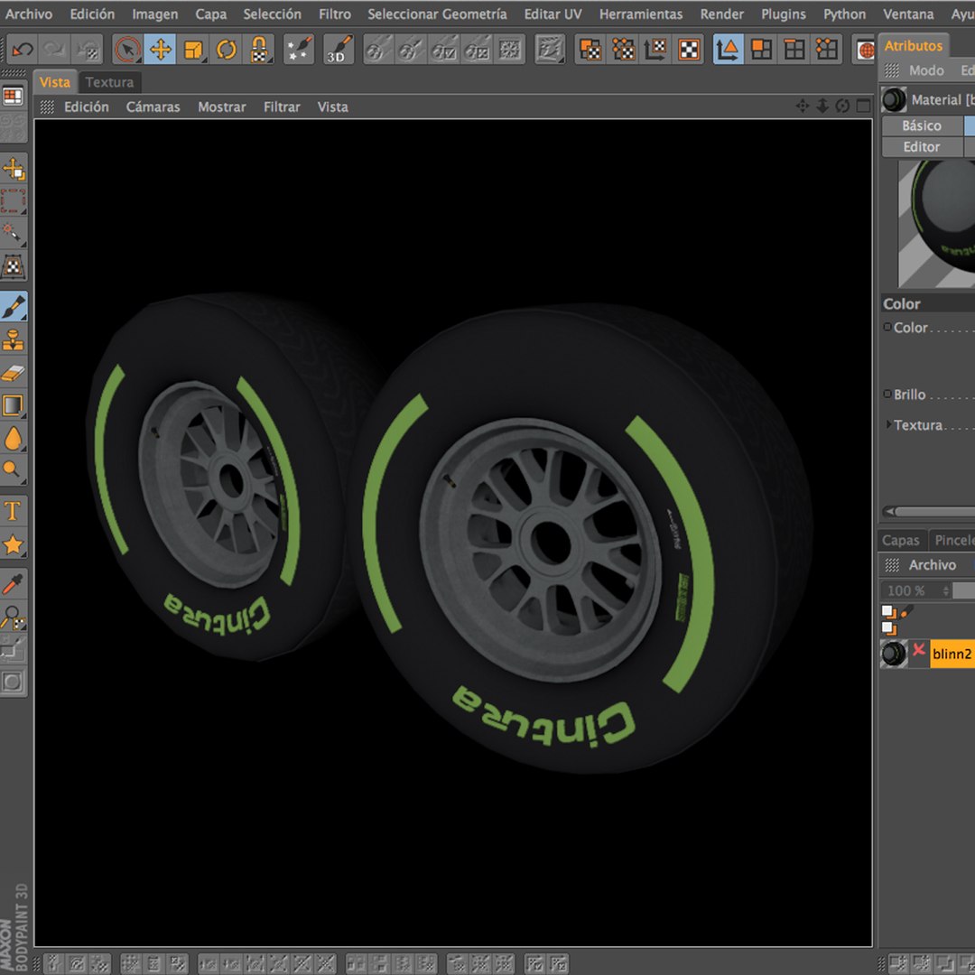Click the Color parameter radio dot
The height and width of the screenshot is (975, 975).
[x=887, y=327]
